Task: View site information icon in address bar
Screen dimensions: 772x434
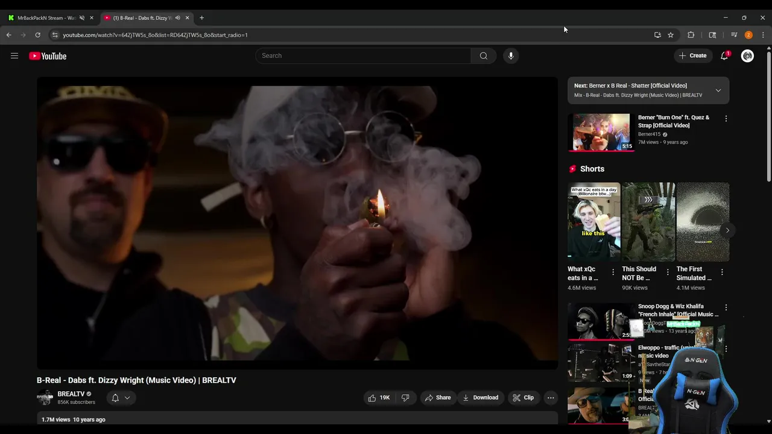Action: [55, 35]
